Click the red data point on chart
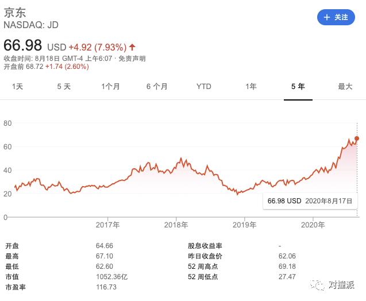The height and width of the screenshot is (301, 366). coord(357,138)
